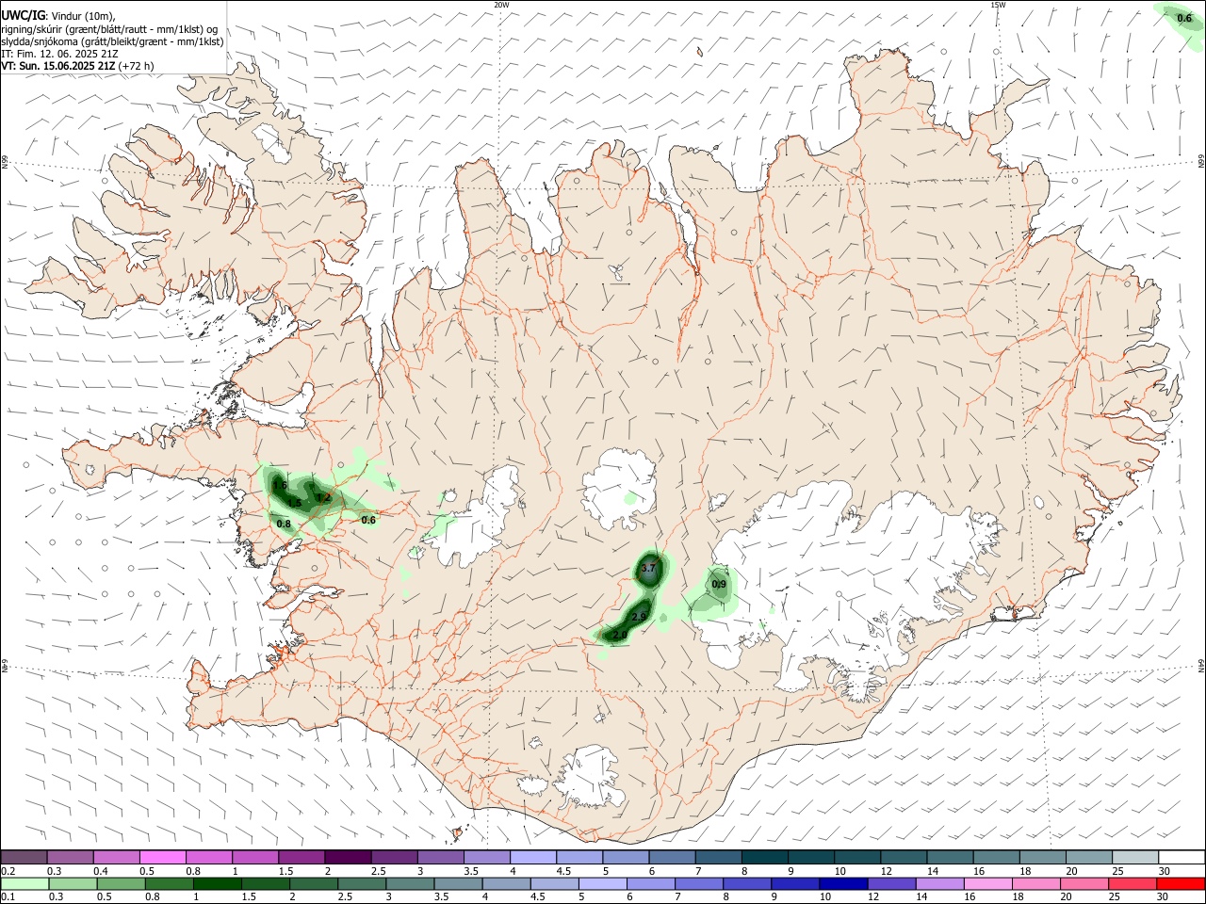Select the light lavender swatch between 4 and 4.5, upper row
1206x904 pixels.
(x=532, y=857)
